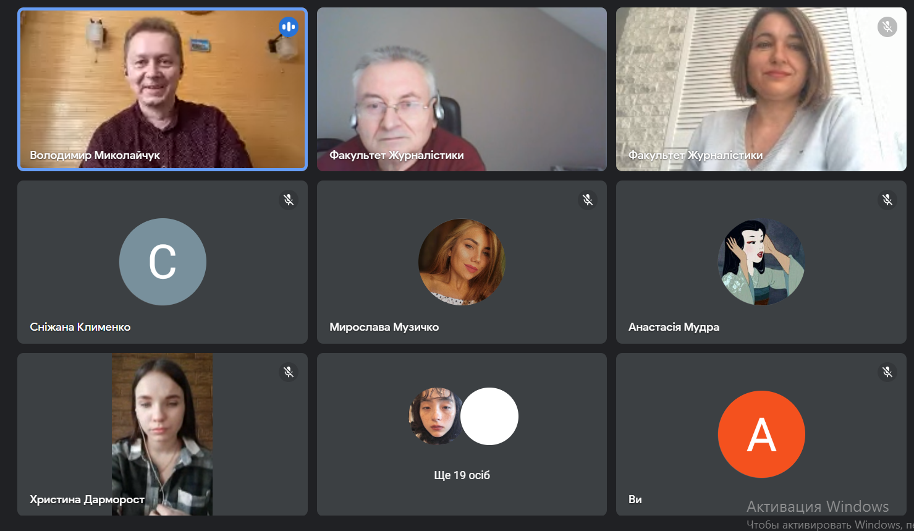Click the face photo avatar in the overflow tile
The width and height of the screenshot is (914, 531).
436,416
